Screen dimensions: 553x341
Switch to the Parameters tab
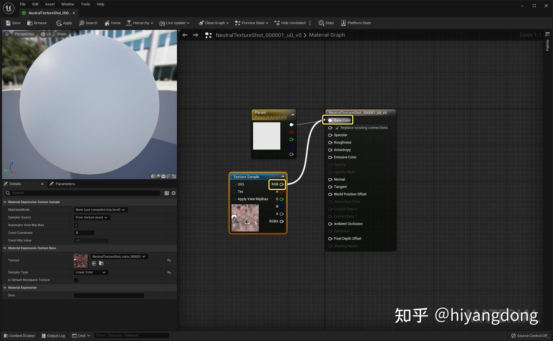[65, 184]
